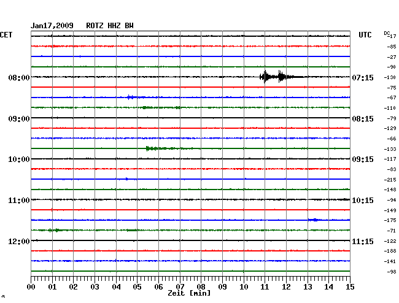
Task: Click minute label 03 on Zeit axis
Action: [x=95, y=287]
